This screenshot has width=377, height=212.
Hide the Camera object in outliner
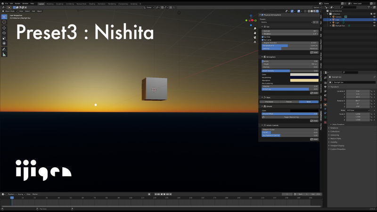pos(374,17)
